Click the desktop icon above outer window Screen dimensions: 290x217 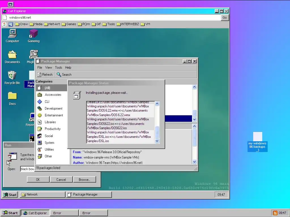tap(10, 4)
